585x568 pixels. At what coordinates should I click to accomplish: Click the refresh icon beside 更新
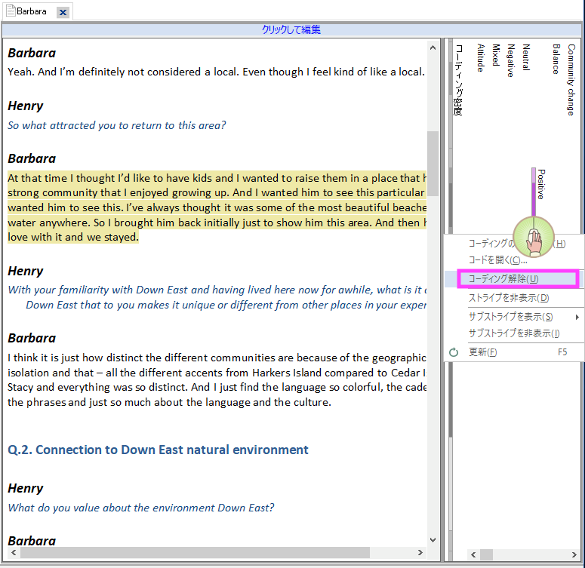pos(454,352)
